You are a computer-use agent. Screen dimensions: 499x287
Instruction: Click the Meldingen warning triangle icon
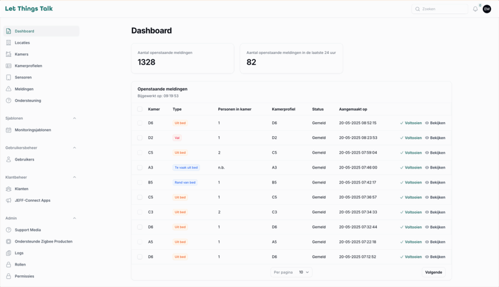(9, 89)
